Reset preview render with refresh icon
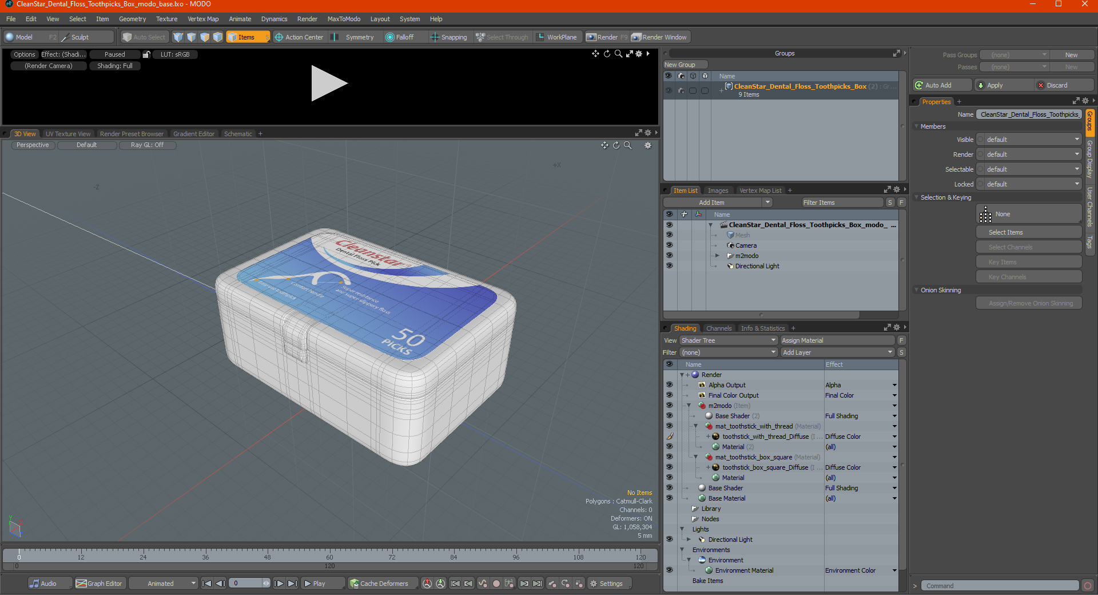 pos(607,54)
